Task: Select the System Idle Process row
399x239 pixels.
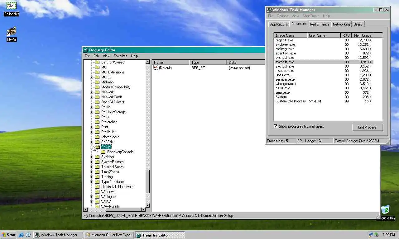Action: [x=324, y=101]
